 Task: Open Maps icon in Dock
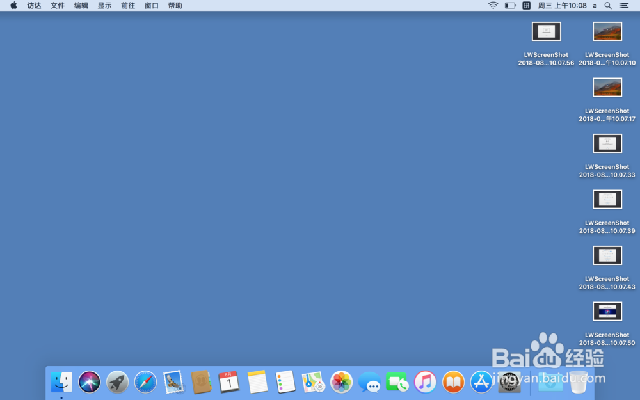click(x=313, y=383)
